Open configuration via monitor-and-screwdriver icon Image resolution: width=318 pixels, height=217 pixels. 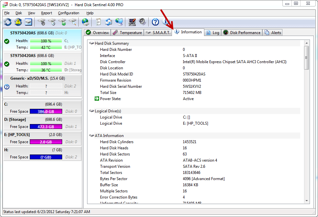(x=132, y=22)
